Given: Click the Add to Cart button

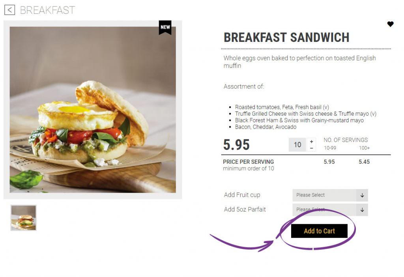Looking at the screenshot, I should click(319, 231).
